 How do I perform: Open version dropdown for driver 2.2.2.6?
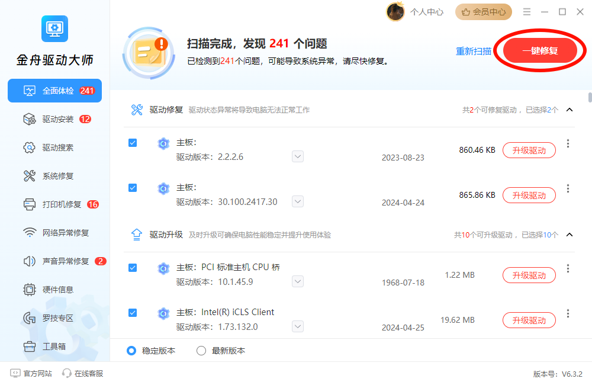(x=298, y=156)
